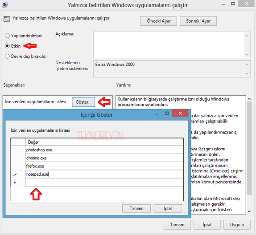Apply settings with the Uygula button
Viewport: 256px width, 235px height.
click(237, 225)
